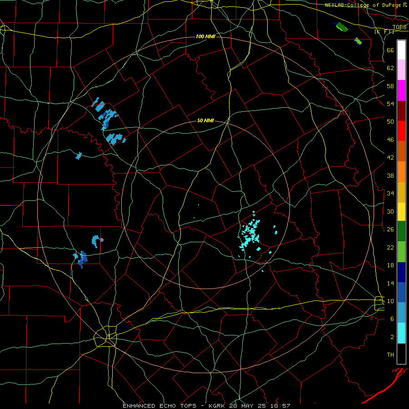This screenshot has height=409, width=409.
Task: Click the light blue legend swatch
Action: (401, 312)
